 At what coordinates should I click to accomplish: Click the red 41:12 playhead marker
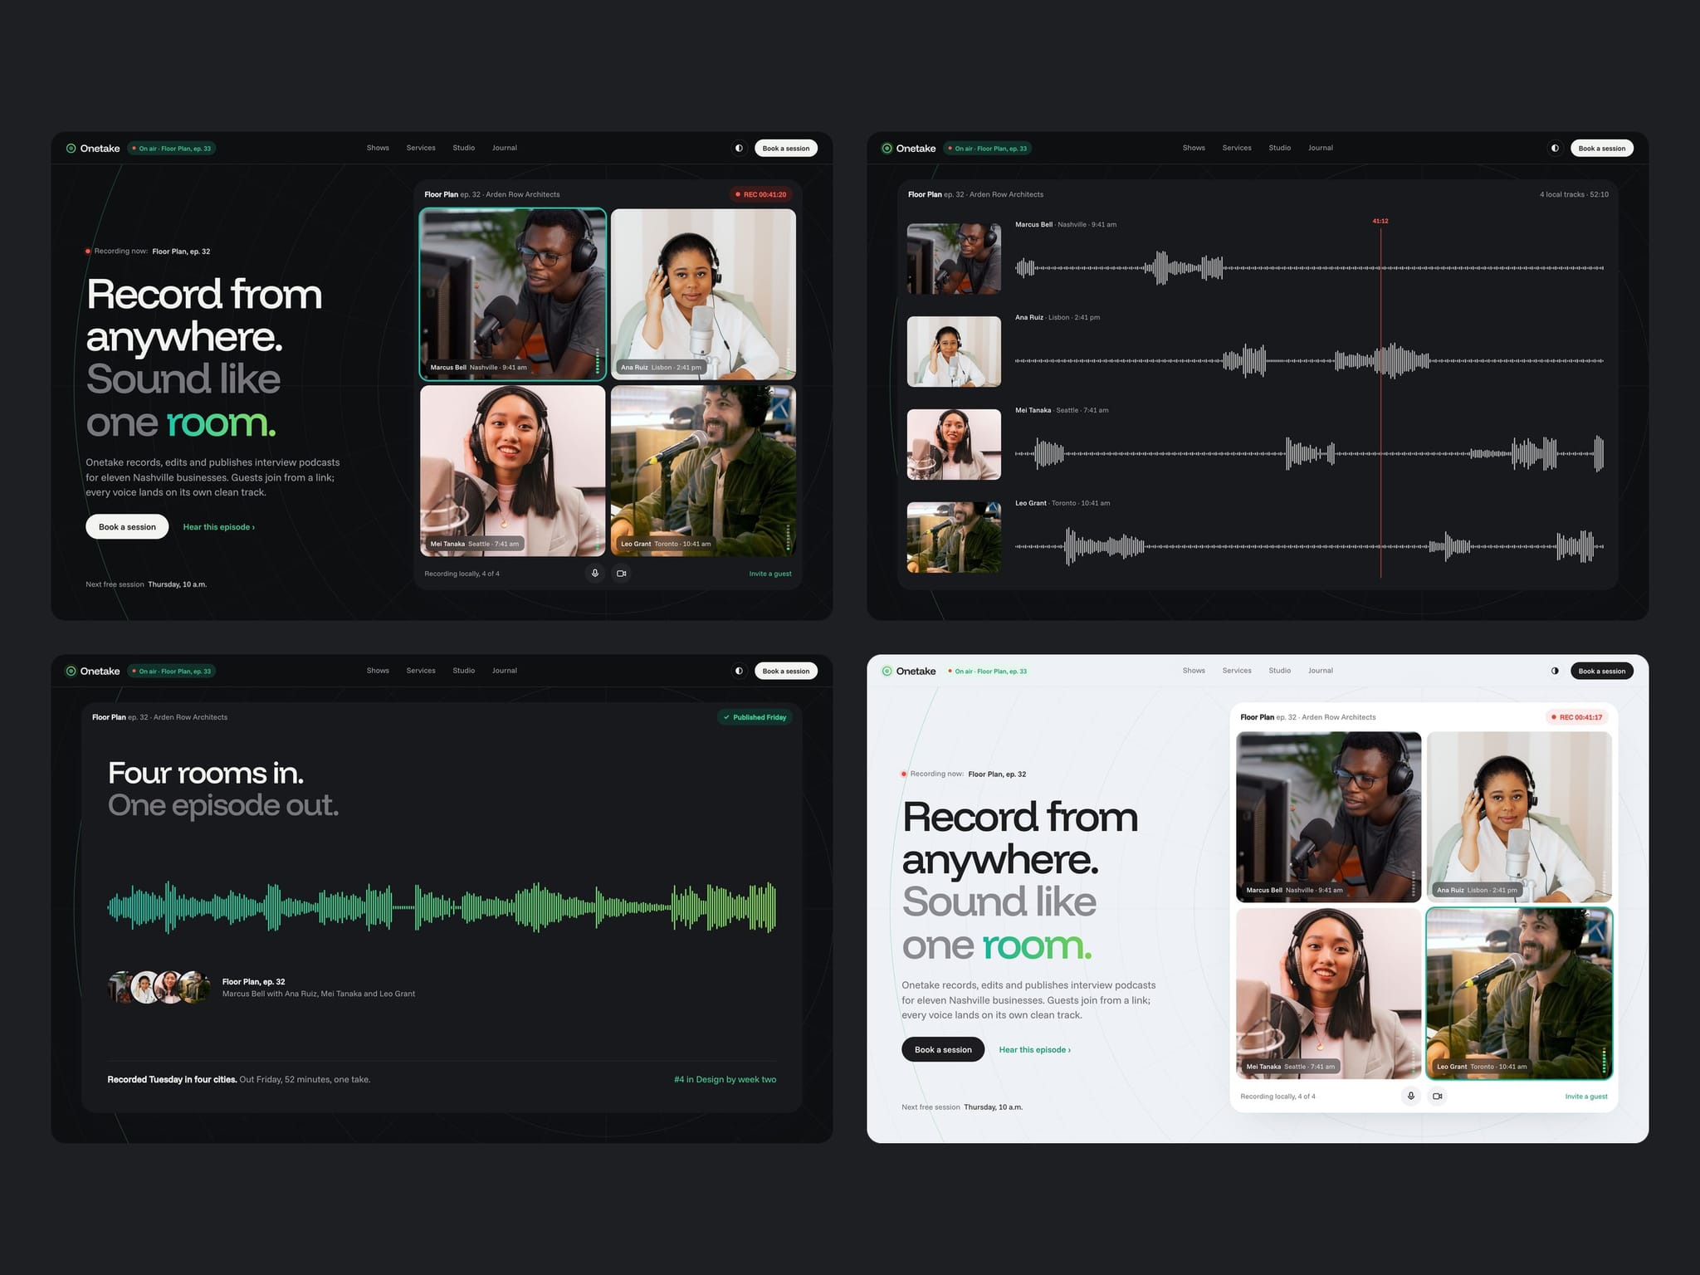pos(1380,221)
